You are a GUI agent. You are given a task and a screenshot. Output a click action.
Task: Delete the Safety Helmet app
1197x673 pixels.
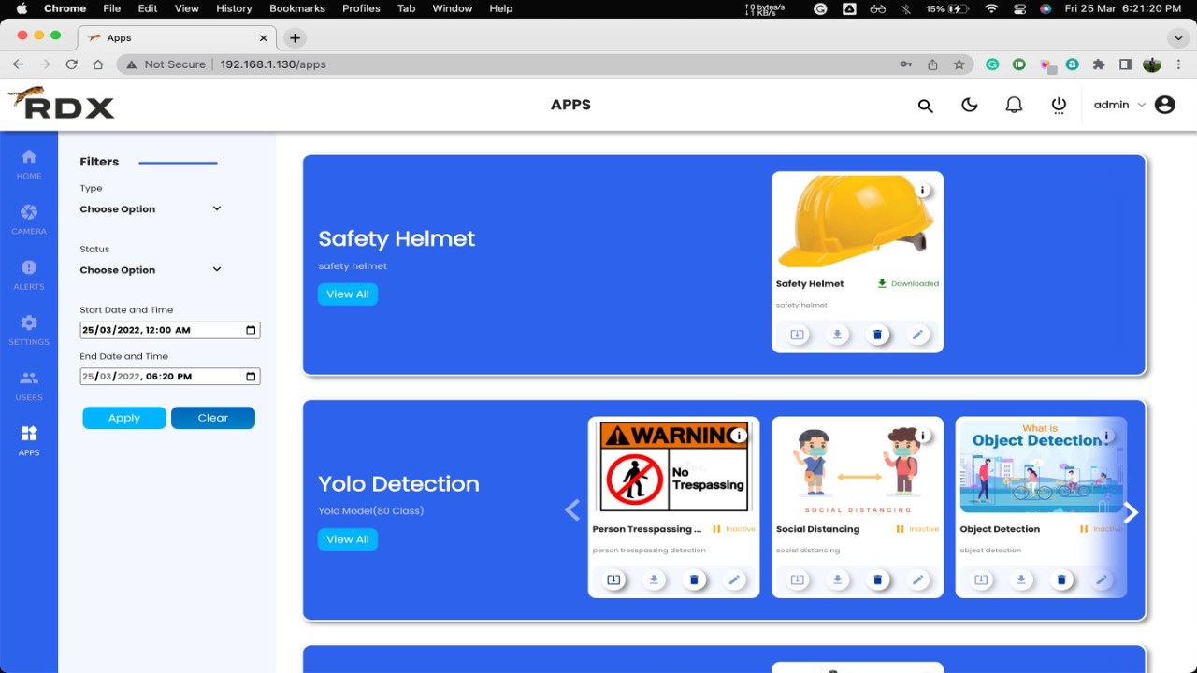click(x=877, y=335)
